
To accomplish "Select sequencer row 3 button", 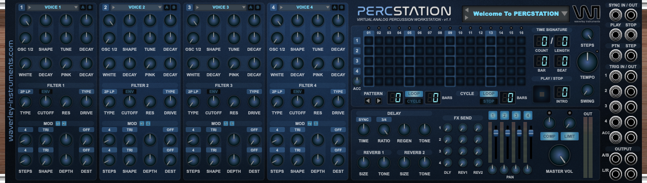I will (x=357, y=61).
